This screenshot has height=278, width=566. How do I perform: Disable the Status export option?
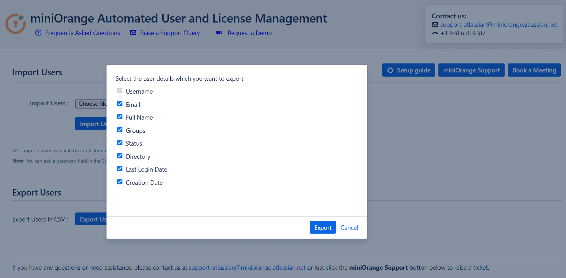tap(120, 143)
